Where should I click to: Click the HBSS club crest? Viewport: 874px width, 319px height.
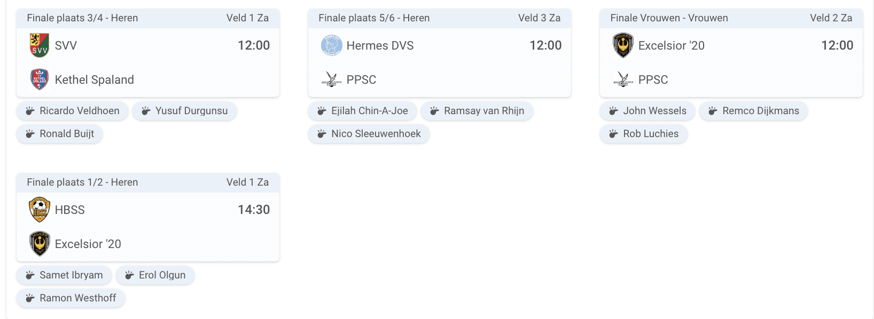pyautogui.click(x=40, y=210)
